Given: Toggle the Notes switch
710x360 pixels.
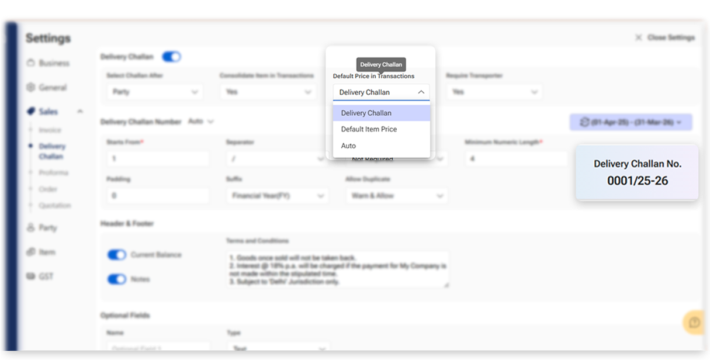Looking at the screenshot, I should (x=117, y=279).
